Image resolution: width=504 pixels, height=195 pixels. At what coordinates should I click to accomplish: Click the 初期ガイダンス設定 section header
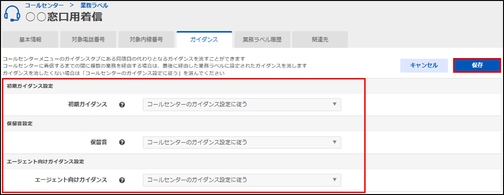tap(30, 87)
